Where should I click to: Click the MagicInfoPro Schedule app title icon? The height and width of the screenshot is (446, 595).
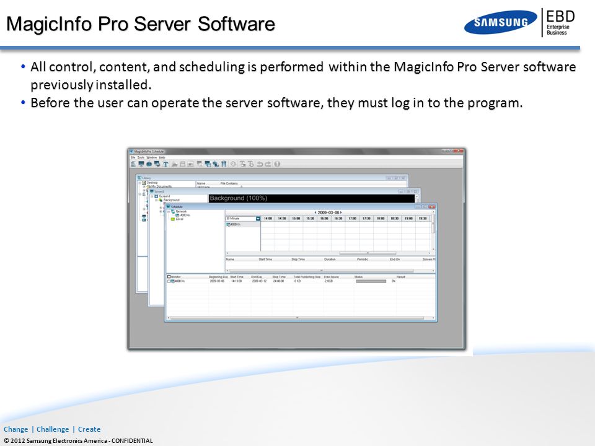[131, 151]
